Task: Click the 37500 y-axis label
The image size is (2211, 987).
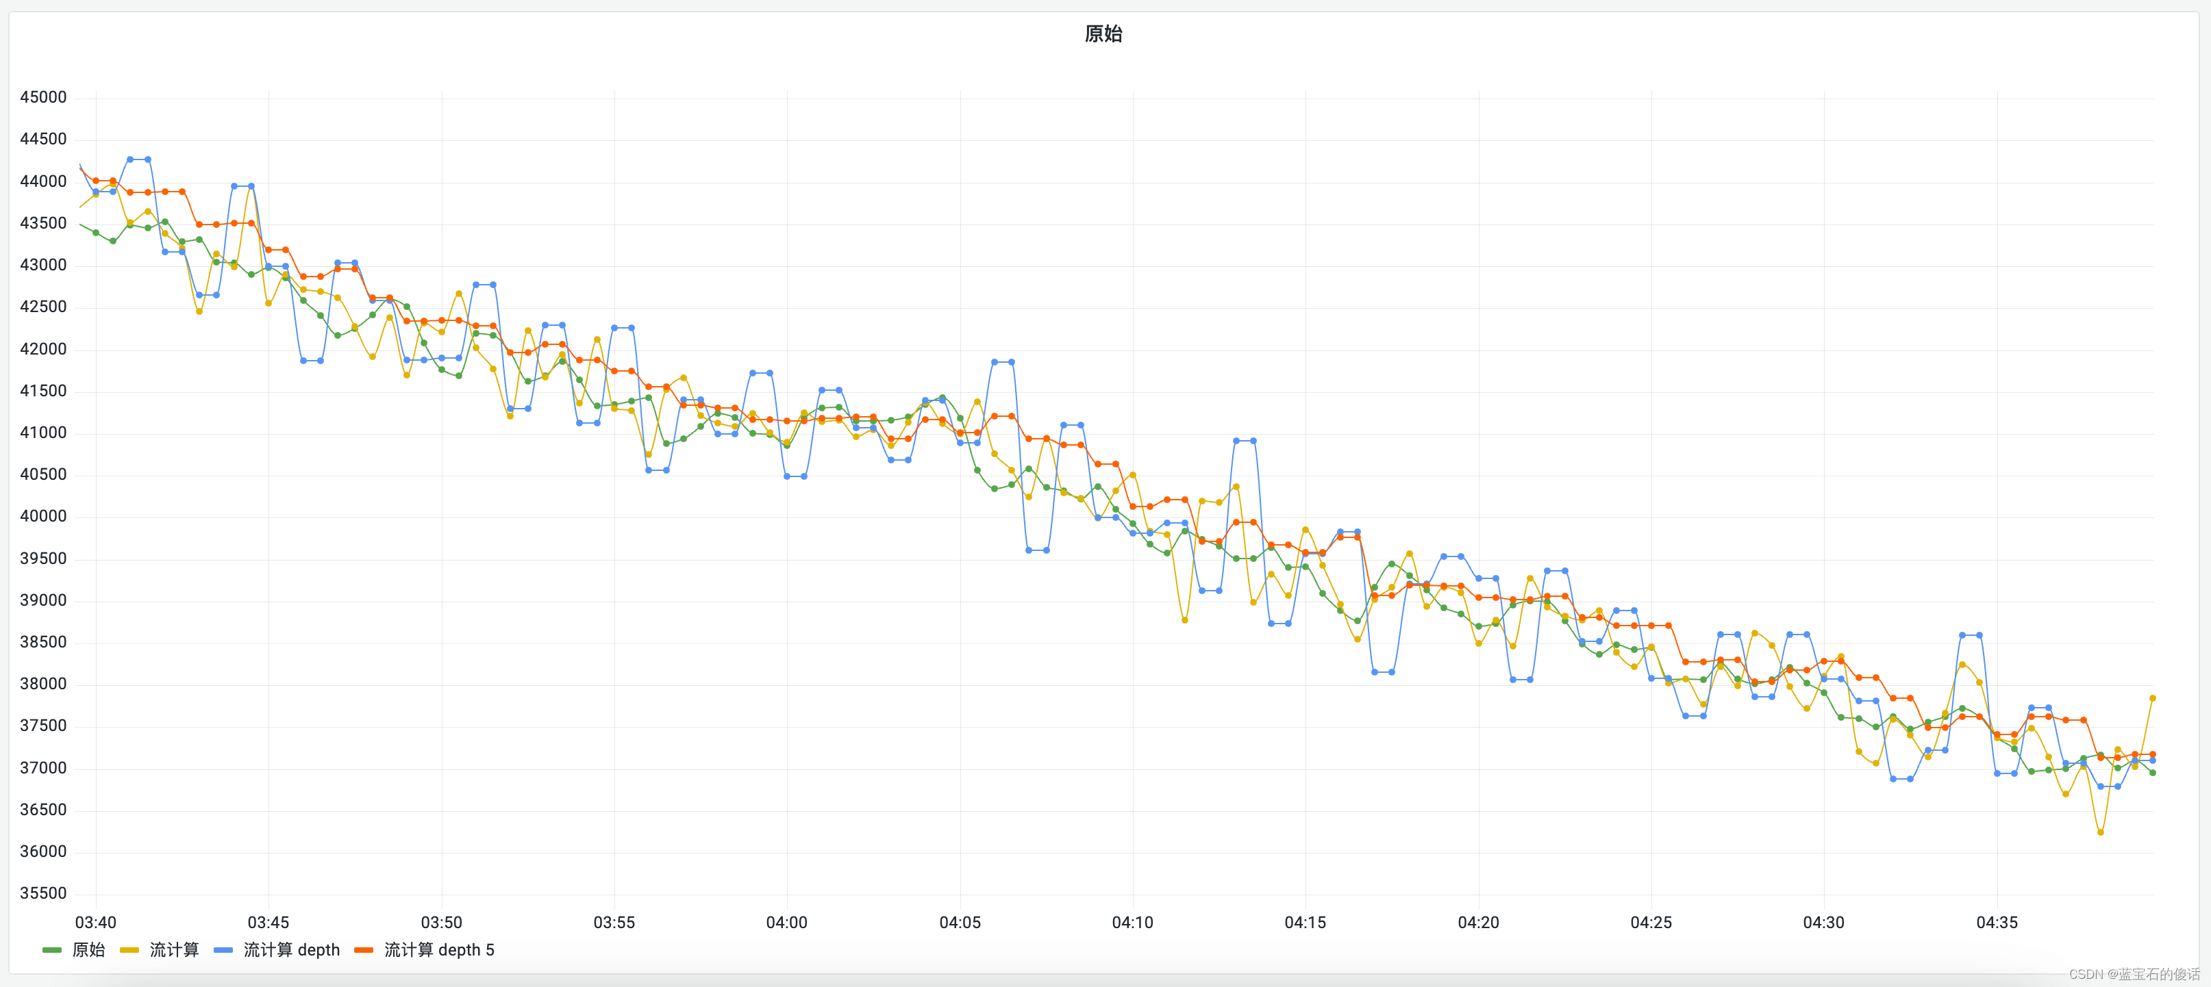Action: [43, 726]
